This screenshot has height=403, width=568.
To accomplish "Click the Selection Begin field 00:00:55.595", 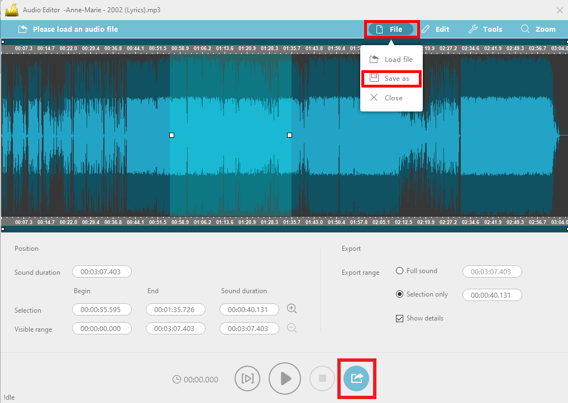I will click(102, 310).
